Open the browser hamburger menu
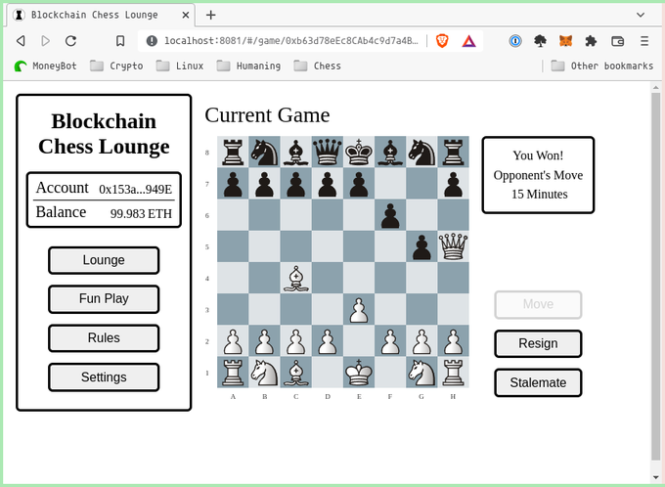This screenshot has width=665, height=487. [x=644, y=41]
